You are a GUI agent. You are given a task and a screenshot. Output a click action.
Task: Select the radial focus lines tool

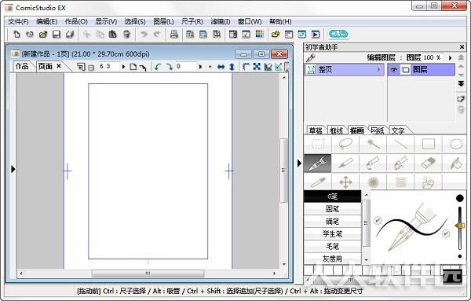(373, 182)
